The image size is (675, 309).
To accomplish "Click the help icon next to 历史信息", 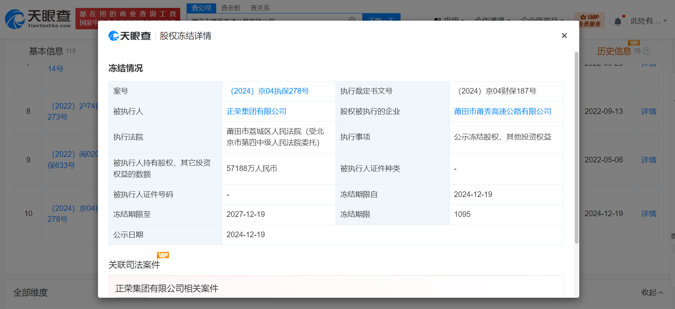I will coord(646,51).
